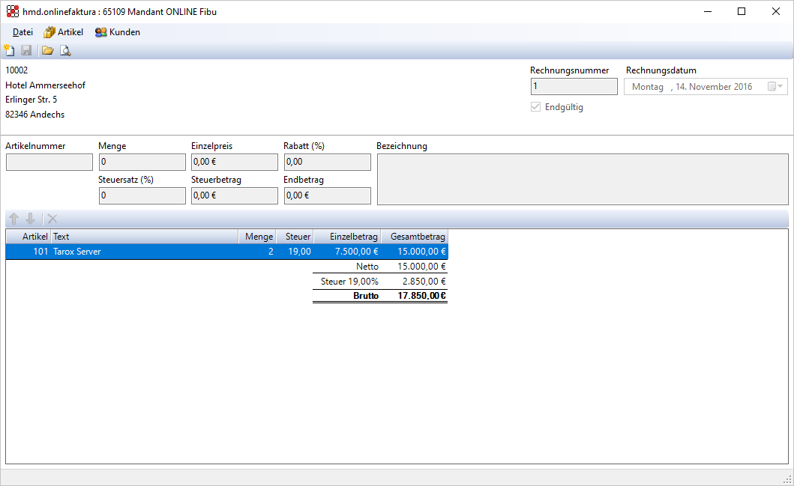This screenshot has height=486, width=794.
Task: Click into the Bezeichnung text area
Action: 583,179
